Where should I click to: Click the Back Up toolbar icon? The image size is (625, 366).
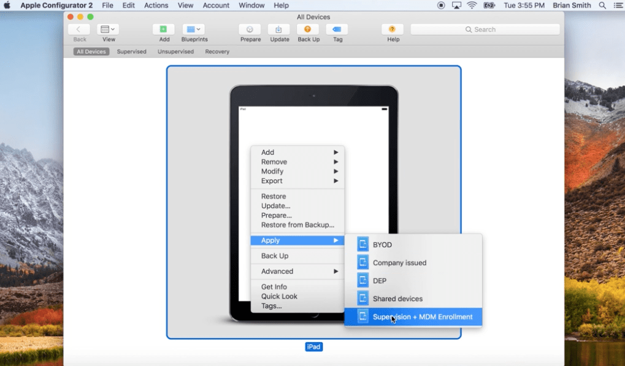click(308, 31)
